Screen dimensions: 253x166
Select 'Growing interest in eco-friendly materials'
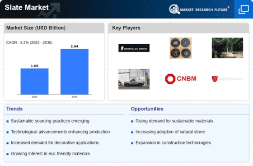tap(50, 154)
